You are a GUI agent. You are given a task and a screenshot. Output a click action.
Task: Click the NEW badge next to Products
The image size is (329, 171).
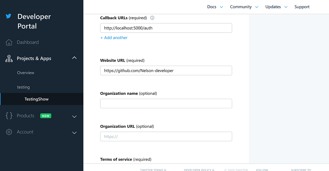point(46,116)
